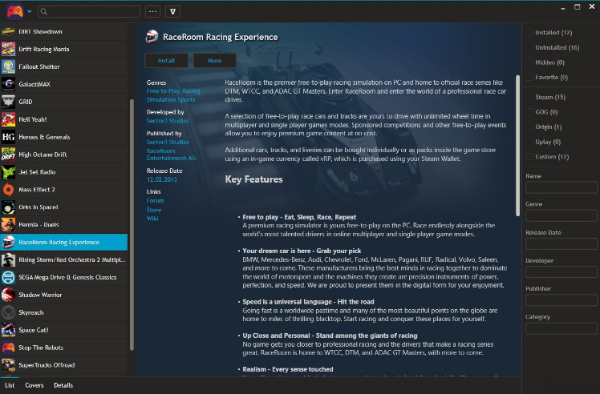Open the More button menu

(215, 60)
